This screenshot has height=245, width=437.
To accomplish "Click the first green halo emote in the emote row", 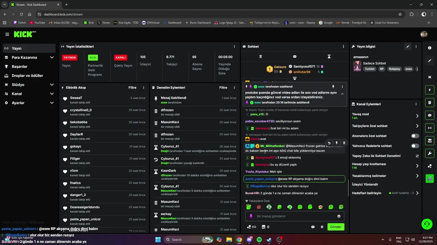I will [x=249, y=207].
